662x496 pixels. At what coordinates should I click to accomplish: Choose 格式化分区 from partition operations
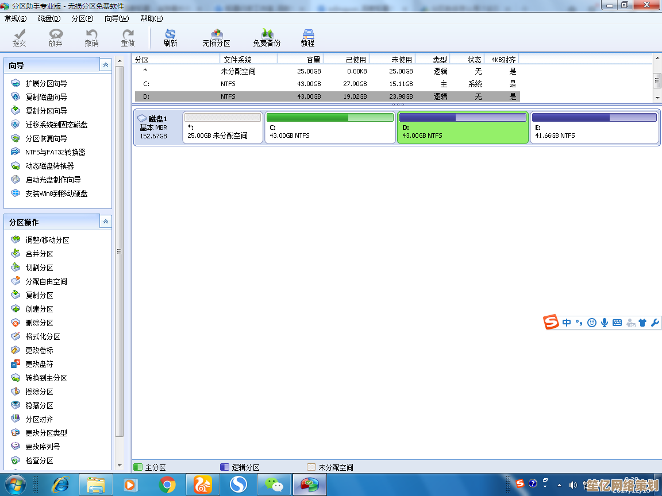(43, 336)
